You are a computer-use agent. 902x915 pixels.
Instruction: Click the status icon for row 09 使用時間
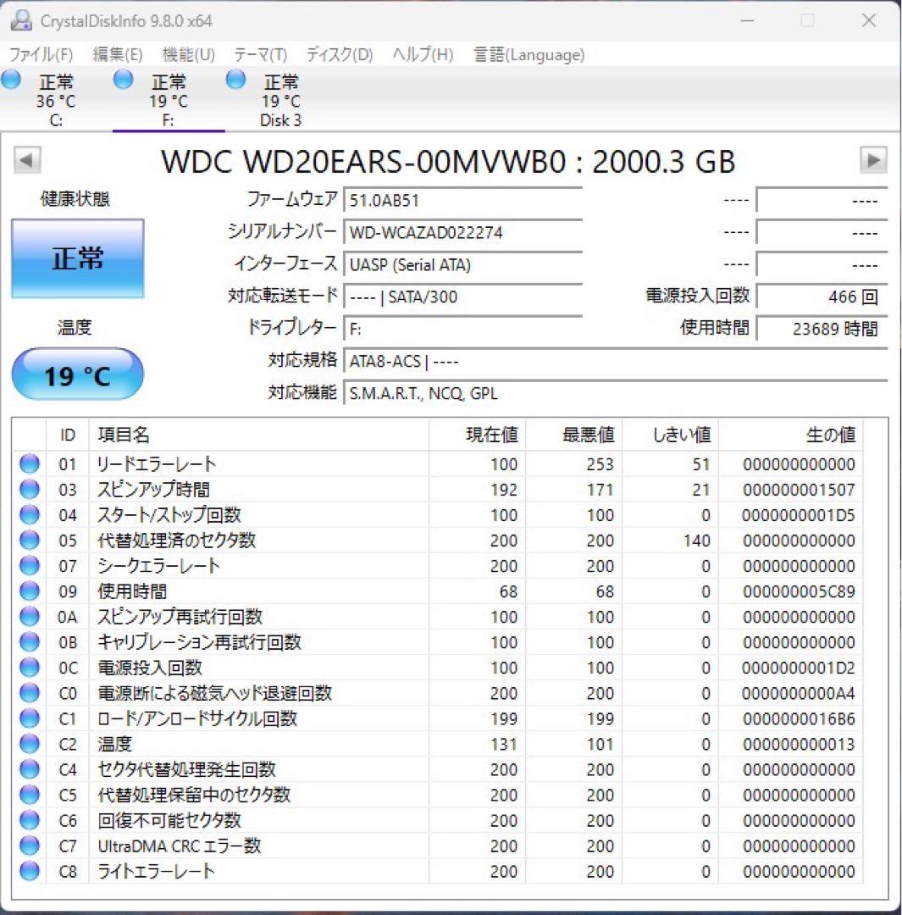29,591
